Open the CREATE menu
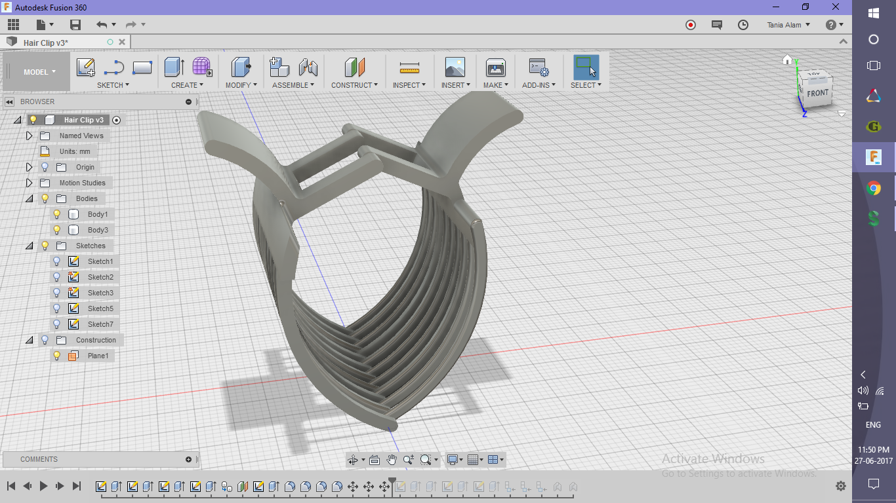Screen dimensions: 896x503 pyautogui.click(x=188, y=85)
